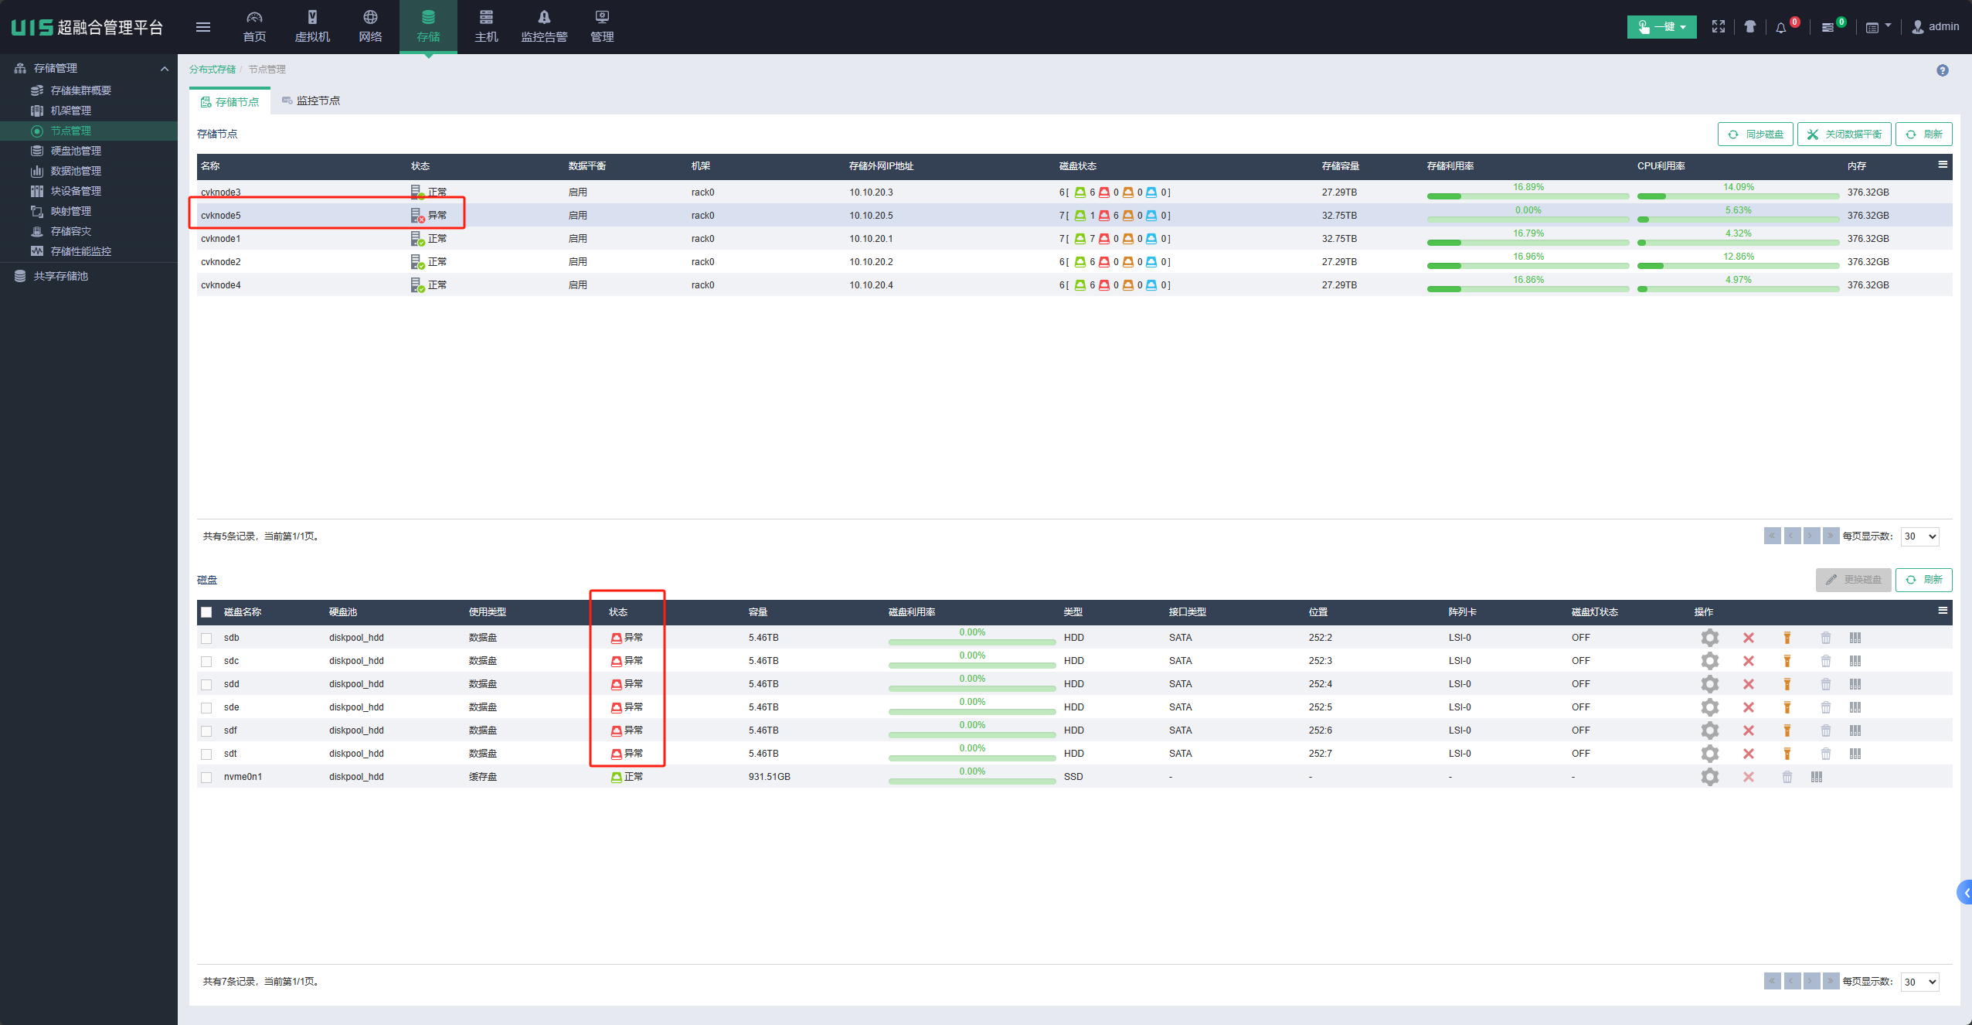Toggle the select-all disks header checkbox
Viewport: 1972px width, 1025px height.
tap(206, 612)
